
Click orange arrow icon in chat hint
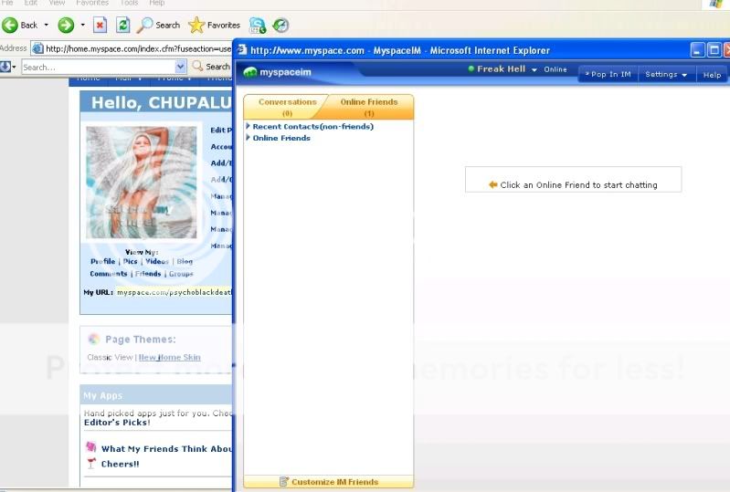tap(493, 184)
